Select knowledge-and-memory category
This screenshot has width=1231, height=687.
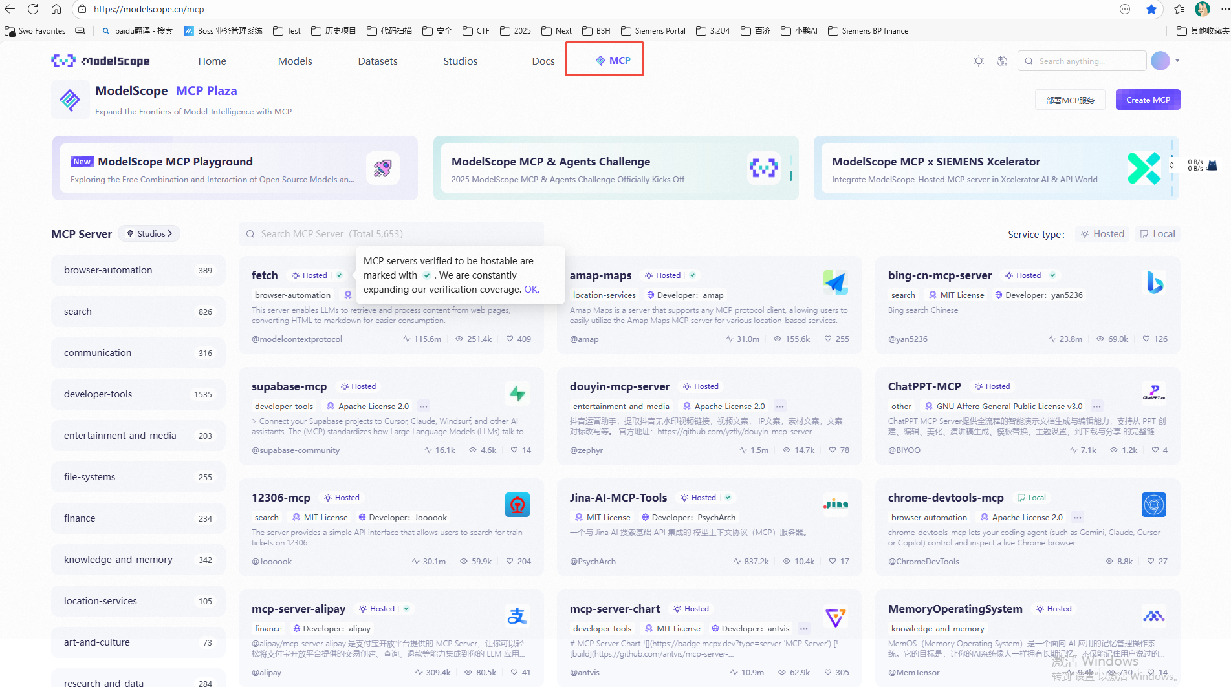[x=138, y=560]
